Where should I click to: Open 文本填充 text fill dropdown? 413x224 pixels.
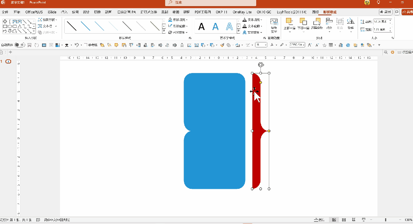(x=252, y=20)
